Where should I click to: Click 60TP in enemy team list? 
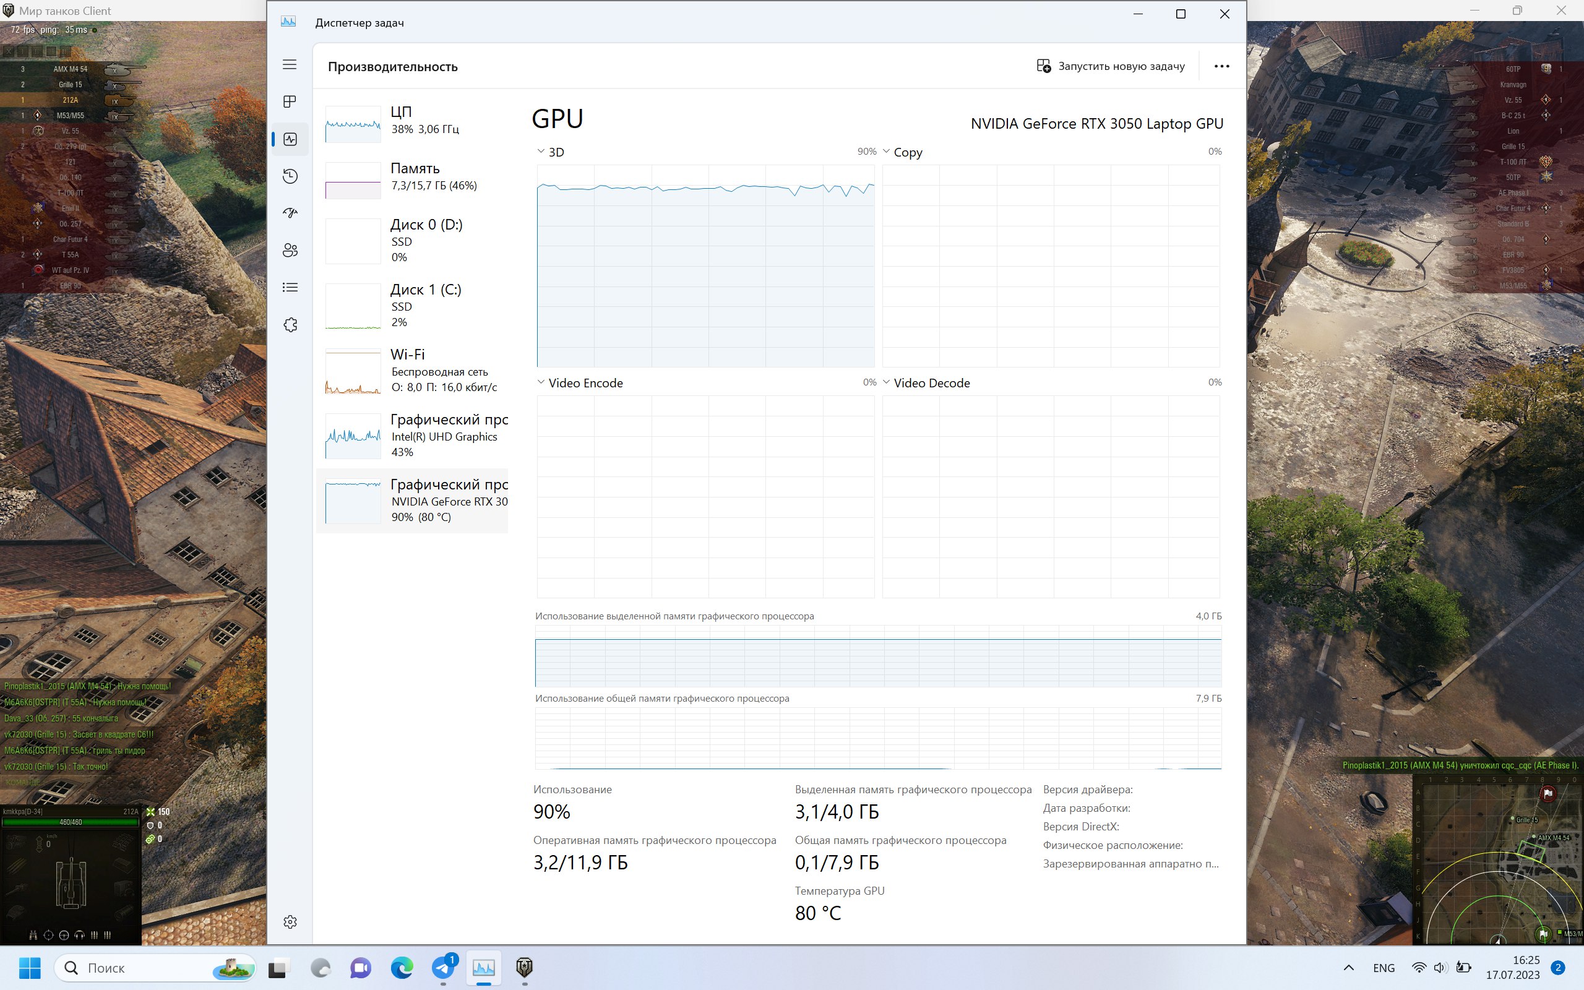pyautogui.click(x=1513, y=69)
